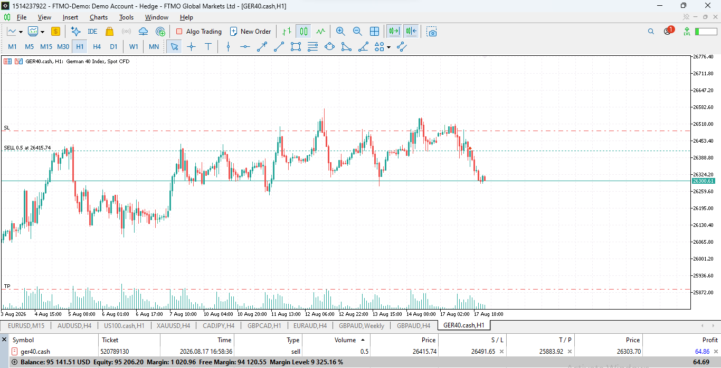Select the horizontal line tool
The width and height of the screenshot is (721, 368).
coord(245,47)
